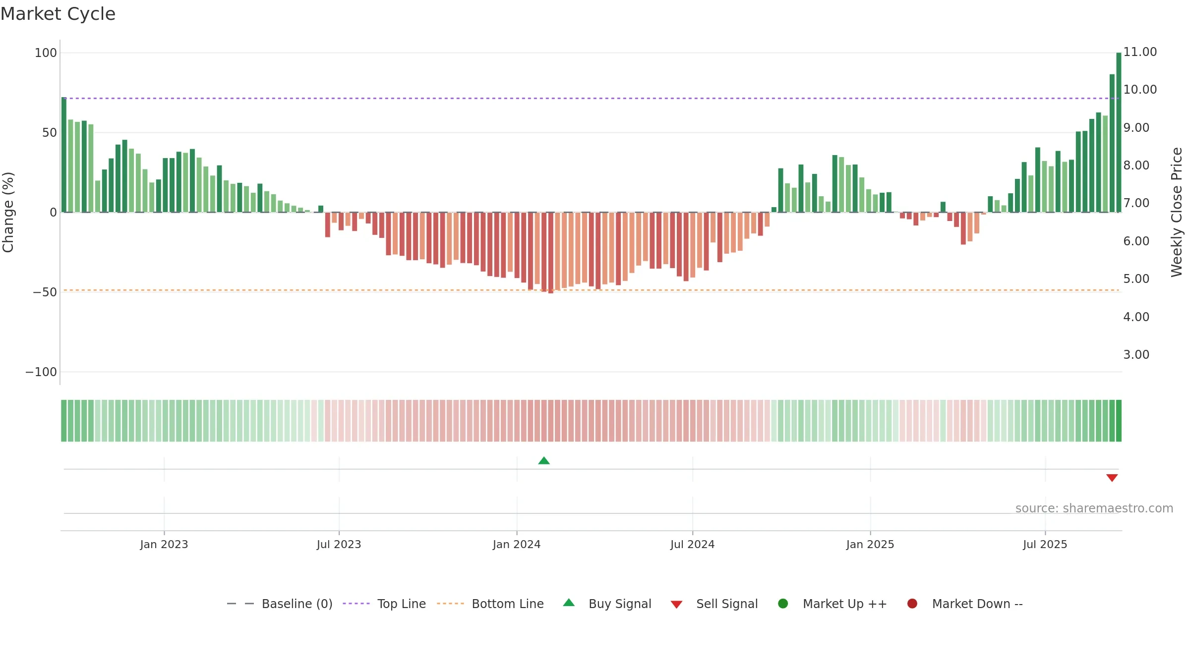Viewport: 1190px width, 669px height.
Task: Click the gray dashed baseline sample in legend
Action: (240, 604)
